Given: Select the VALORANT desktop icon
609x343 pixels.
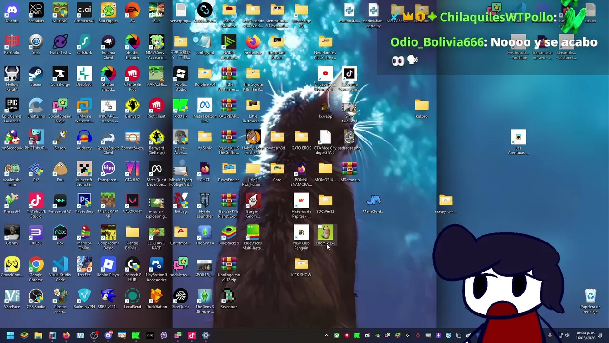Looking at the screenshot, I should pyautogui.click(x=132, y=203).
